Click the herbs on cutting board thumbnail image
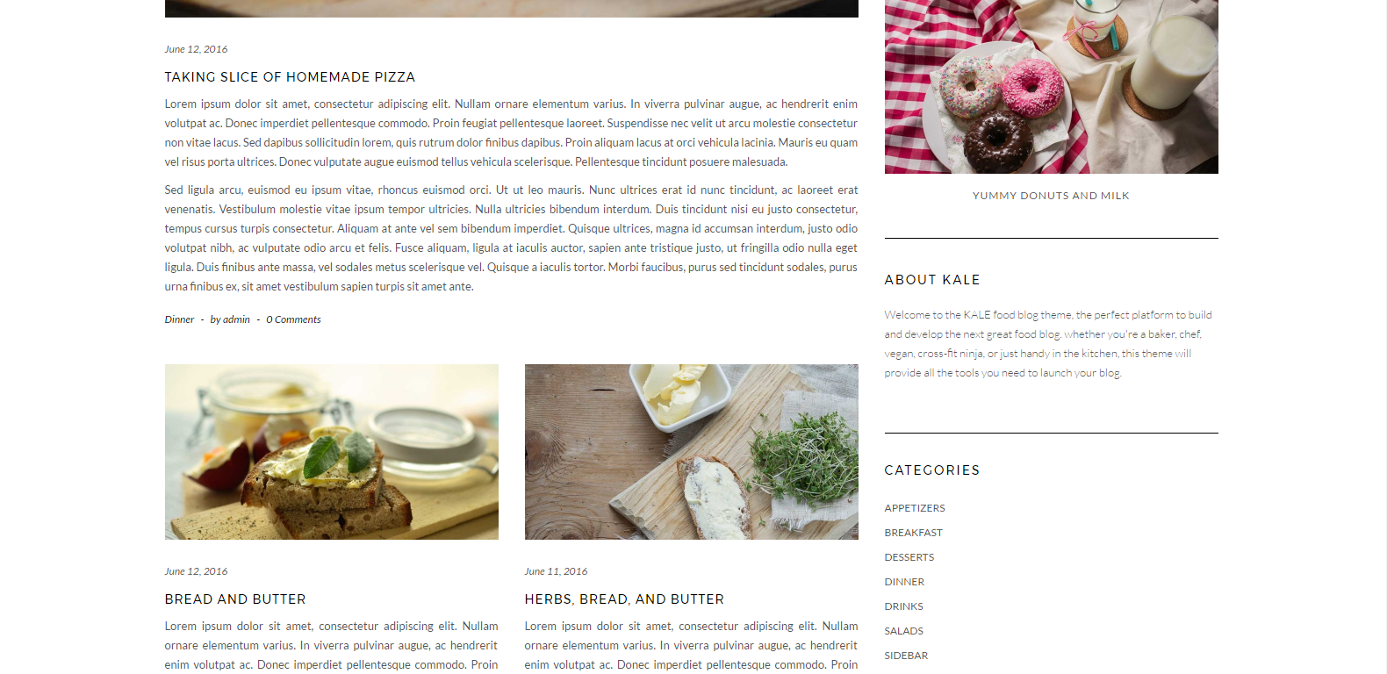This screenshot has width=1387, height=674. [691, 452]
